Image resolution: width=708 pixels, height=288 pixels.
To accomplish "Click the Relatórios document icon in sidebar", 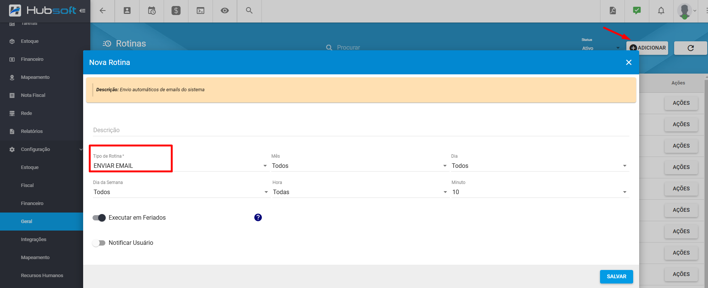I will click(12, 131).
